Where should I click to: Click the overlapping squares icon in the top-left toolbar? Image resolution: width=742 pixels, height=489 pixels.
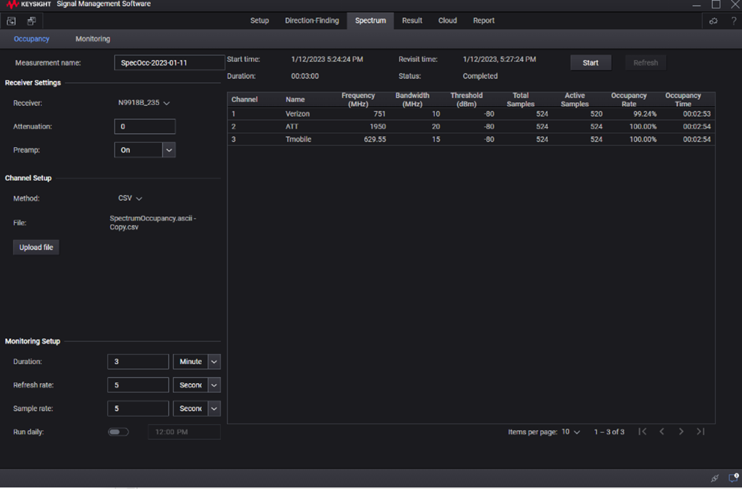tap(32, 21)
